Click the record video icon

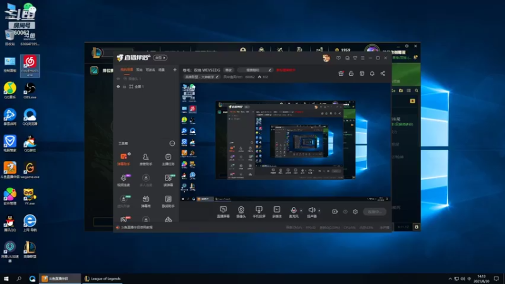point(335,211)
